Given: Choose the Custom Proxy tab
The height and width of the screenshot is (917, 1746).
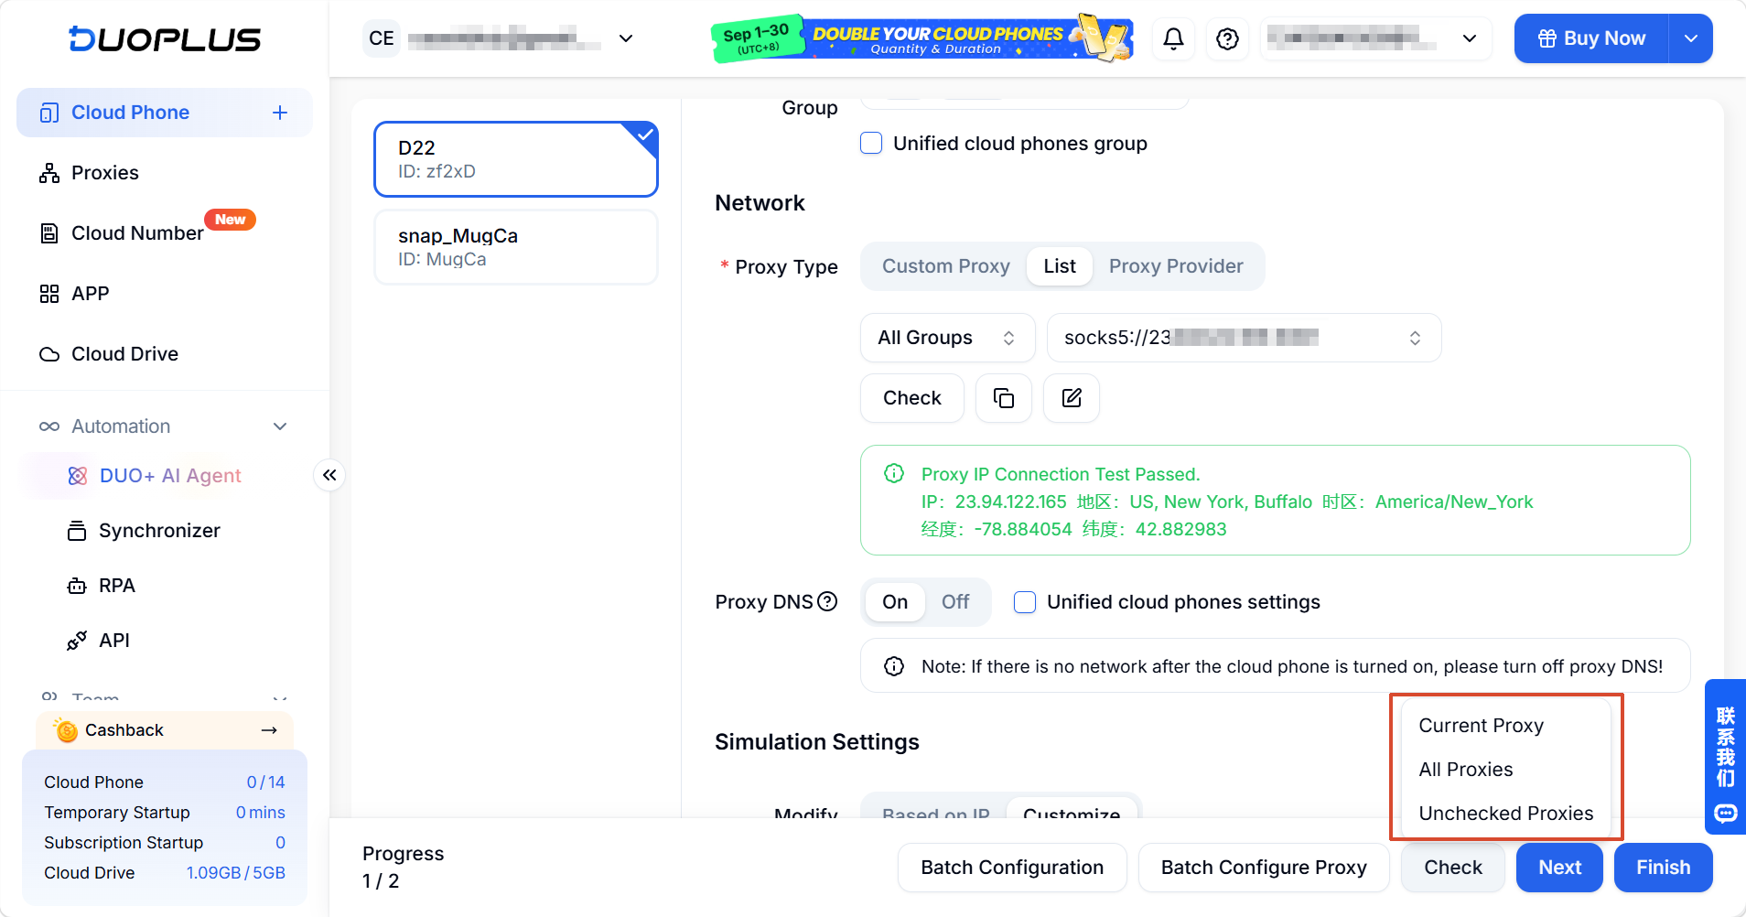Looking at the screenshot, I should tap(945, 266).
